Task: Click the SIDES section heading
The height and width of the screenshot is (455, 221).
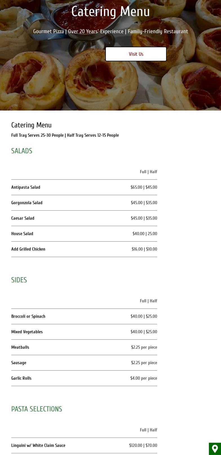Action: pos(19,280)
